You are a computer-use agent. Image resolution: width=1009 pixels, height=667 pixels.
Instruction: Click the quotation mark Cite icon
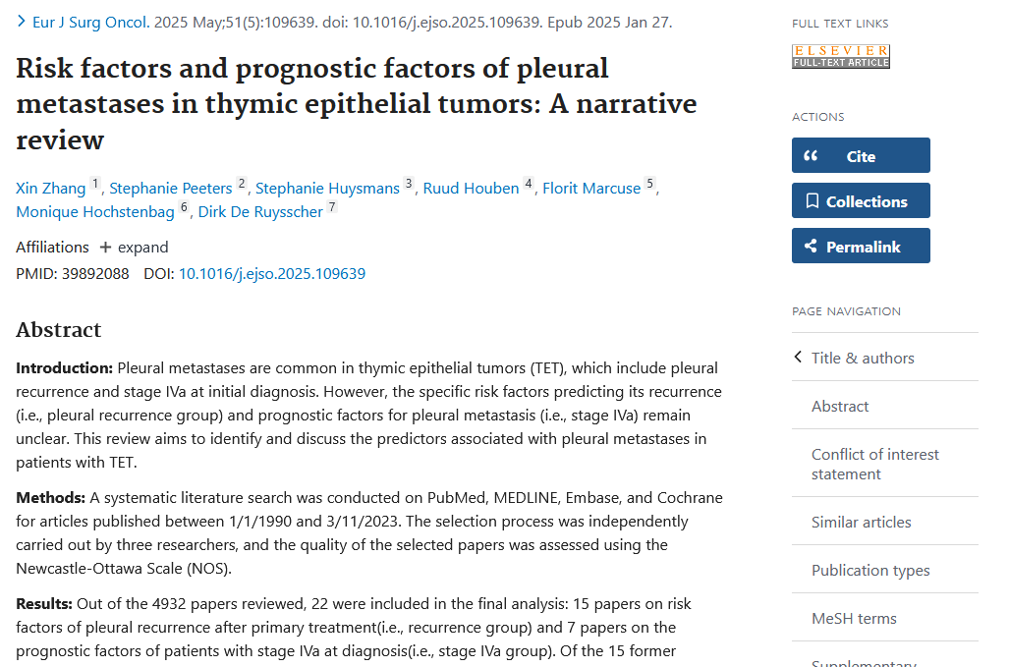[811, 156]
